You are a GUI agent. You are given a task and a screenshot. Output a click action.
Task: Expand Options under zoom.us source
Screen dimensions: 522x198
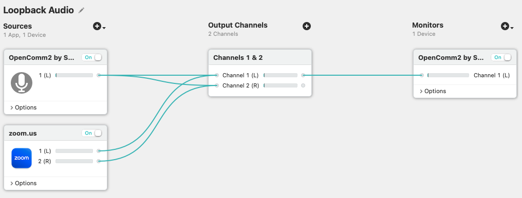[x=23, y=183]
